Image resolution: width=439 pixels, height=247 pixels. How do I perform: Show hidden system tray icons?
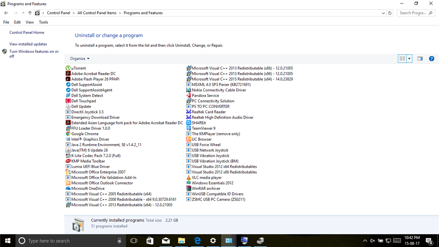[365, 241]
